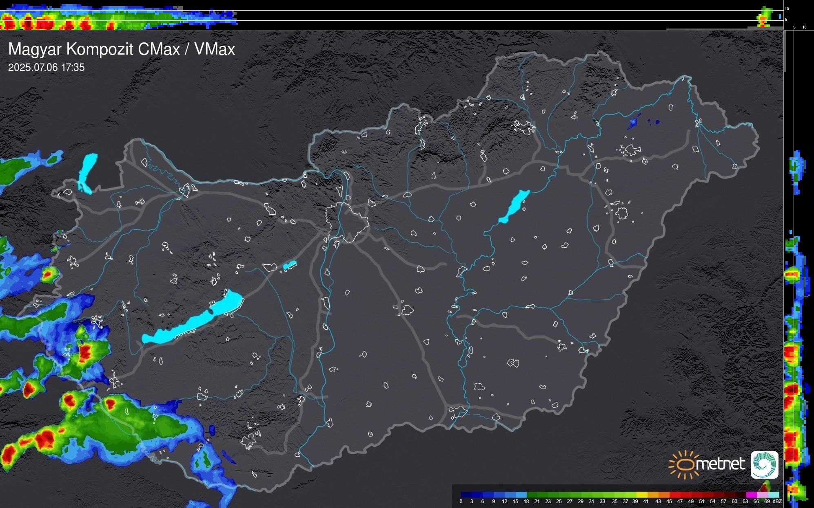The image size is (814, 508).
Task: Click light cyan 69 dBZ legend swatch
Action: coord(774,495)
